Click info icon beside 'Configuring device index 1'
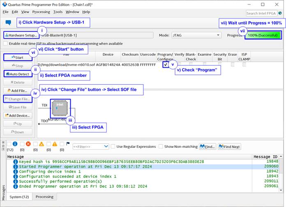This screenshot has width=286, height=207. [16, 172]
